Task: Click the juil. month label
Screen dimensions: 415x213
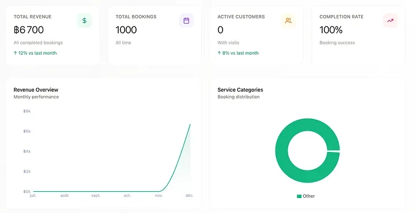Action: [33, 196]
